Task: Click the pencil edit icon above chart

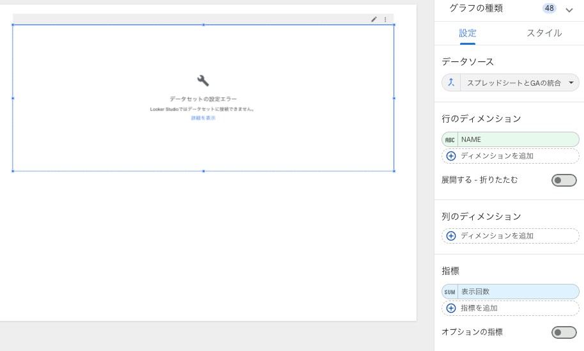Action: click(x=374, y=19)
